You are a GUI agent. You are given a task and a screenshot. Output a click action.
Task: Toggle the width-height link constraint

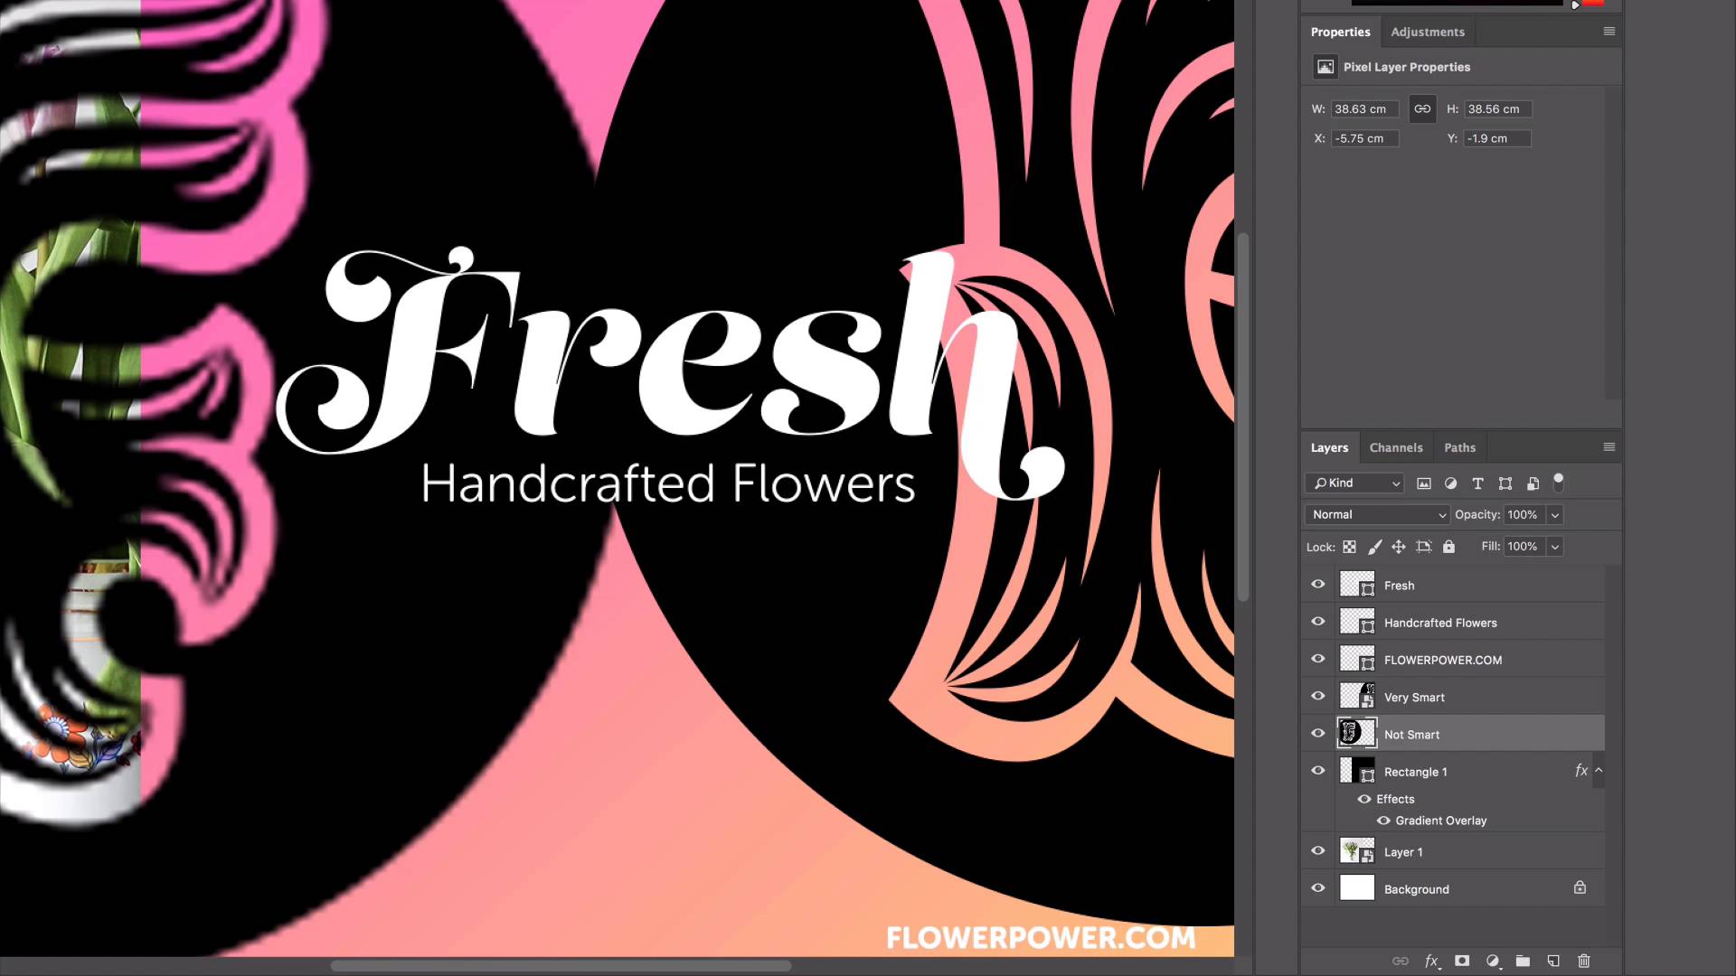(1422, 109)
